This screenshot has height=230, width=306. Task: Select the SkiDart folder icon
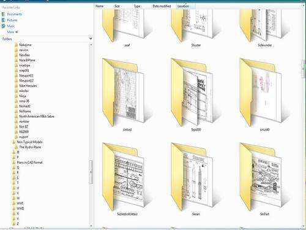pos(261,177)
